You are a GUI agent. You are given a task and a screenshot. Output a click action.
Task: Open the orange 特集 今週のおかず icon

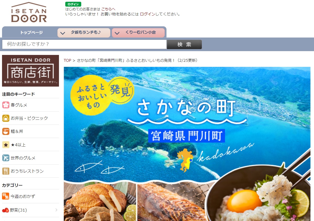(6, 196)
